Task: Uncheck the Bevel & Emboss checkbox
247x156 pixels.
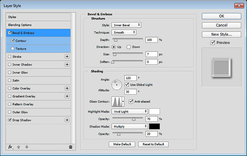Action: (10, 32)
